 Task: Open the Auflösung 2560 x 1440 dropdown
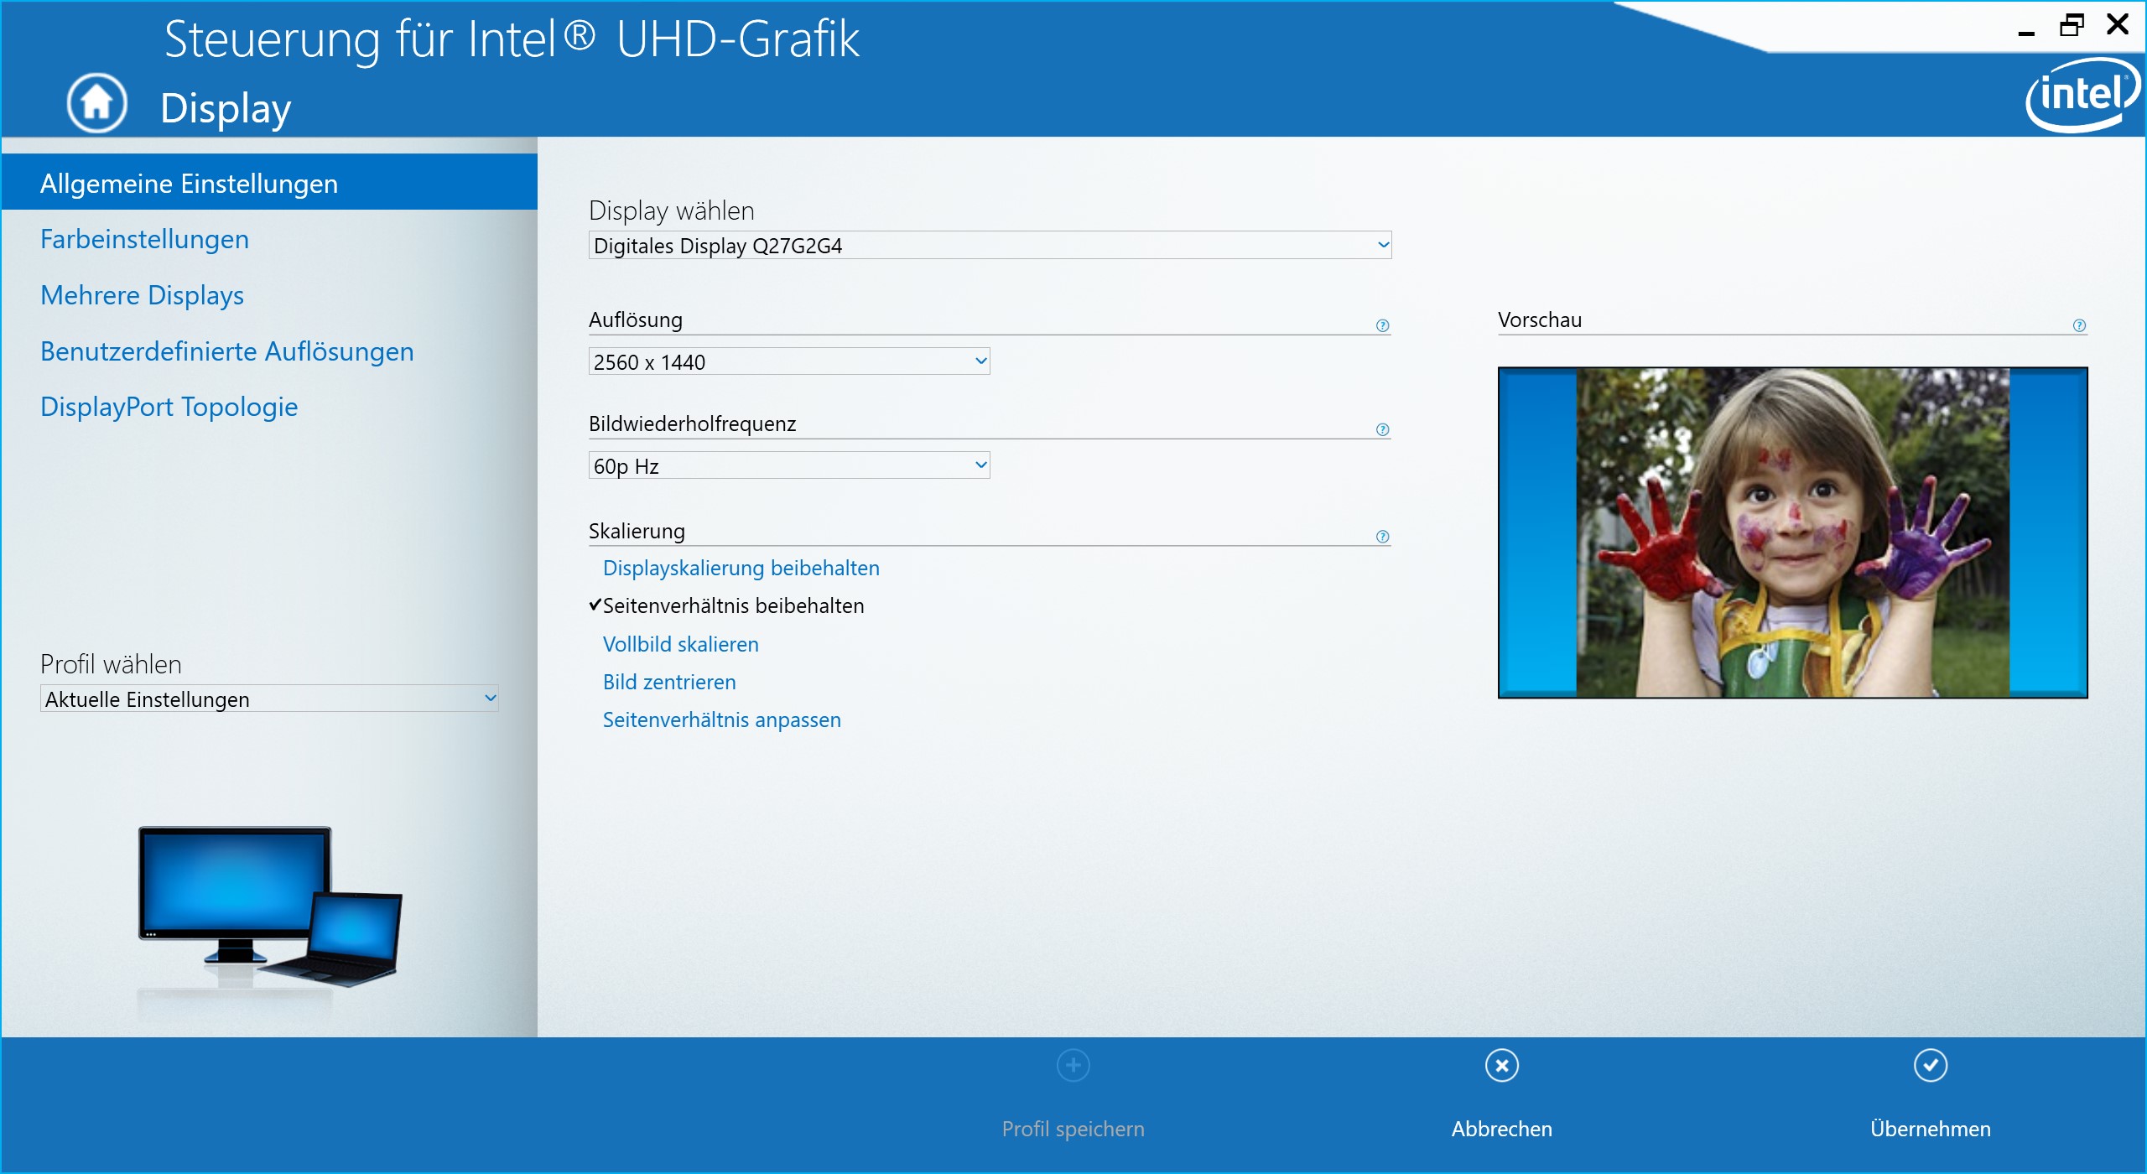(788, 361)
